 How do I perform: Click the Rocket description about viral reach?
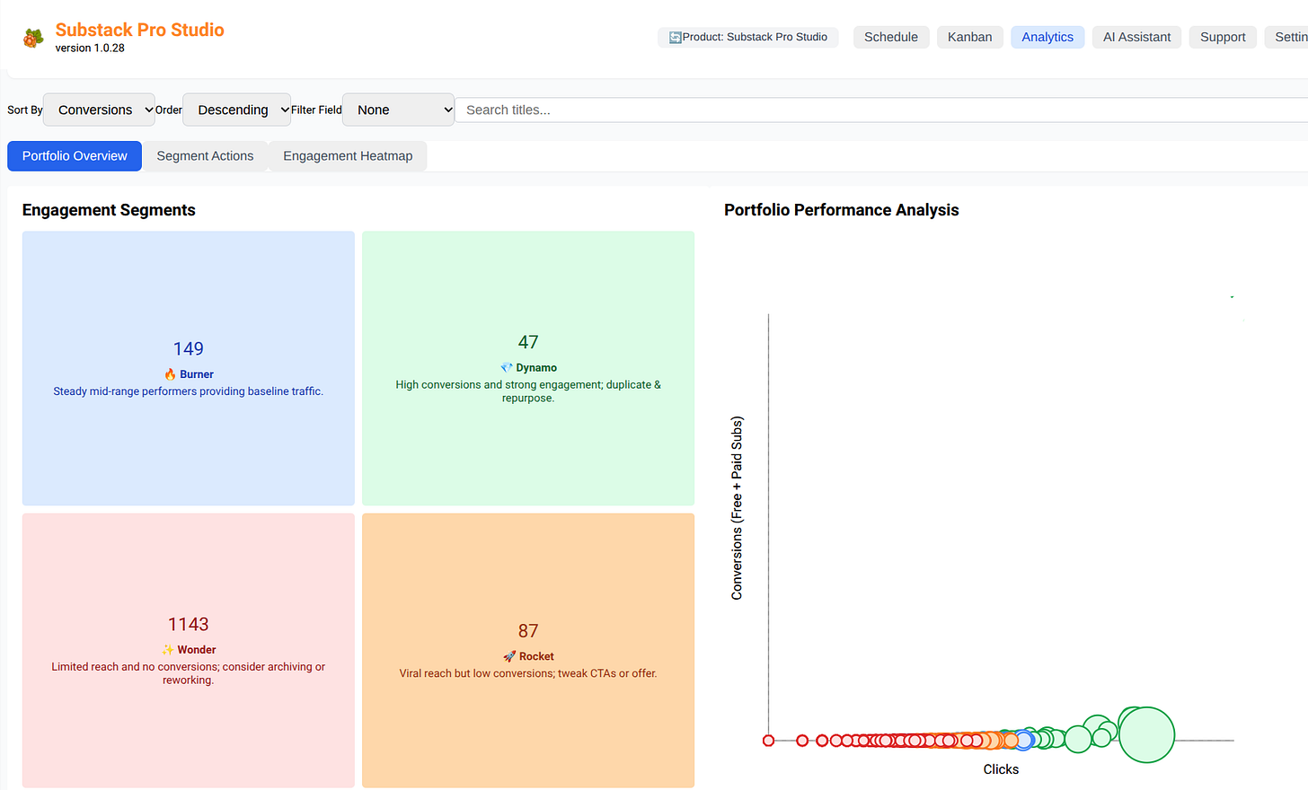coord(528,673)
